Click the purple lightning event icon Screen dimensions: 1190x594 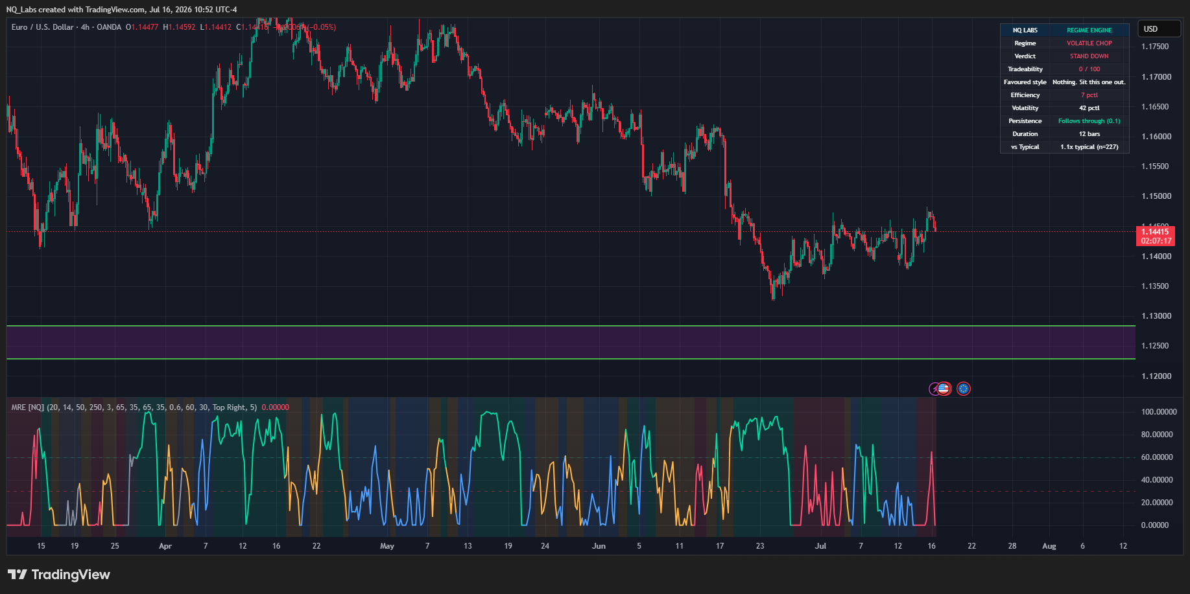[x=934, y=389]
